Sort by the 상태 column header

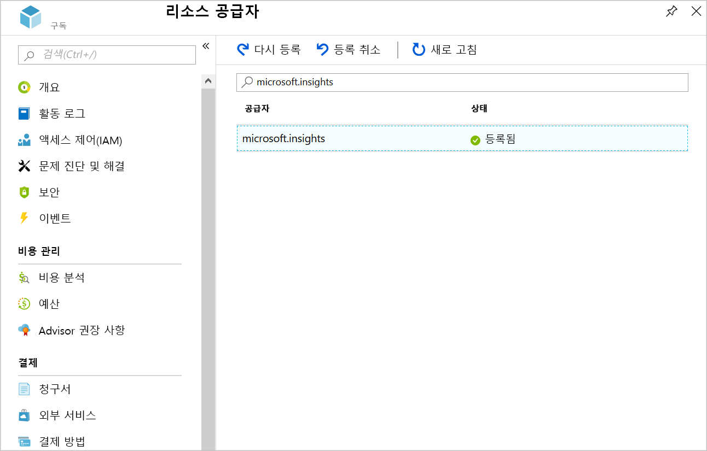479,108
